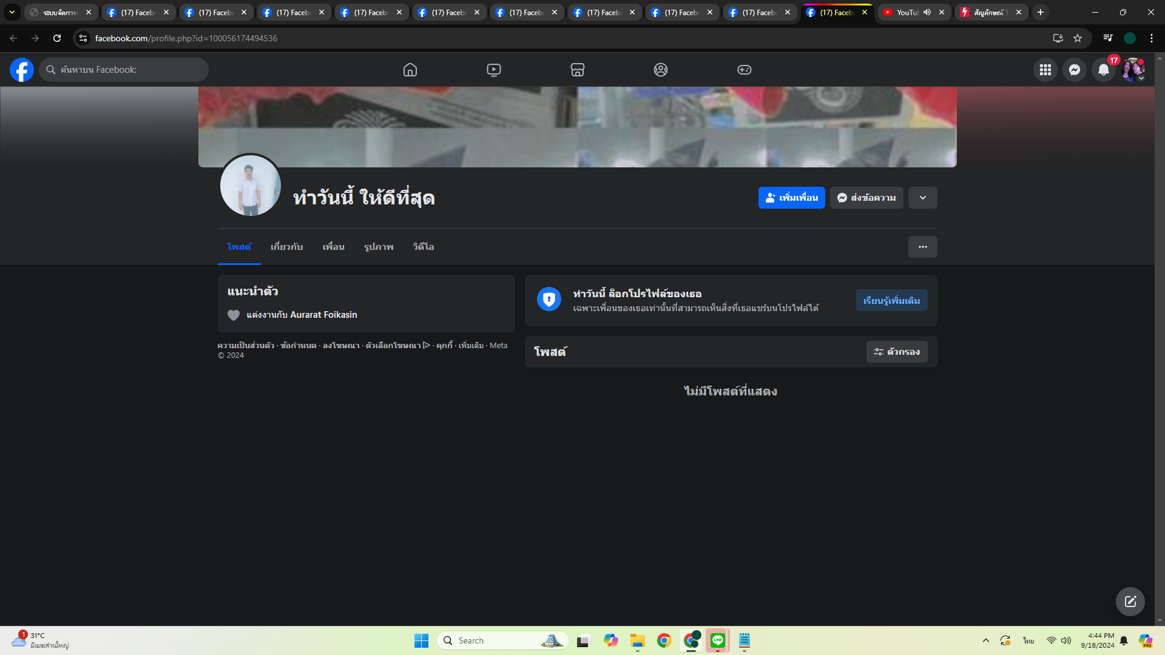
Task: Open the Facebook Home icon
Action: [410, 70]
